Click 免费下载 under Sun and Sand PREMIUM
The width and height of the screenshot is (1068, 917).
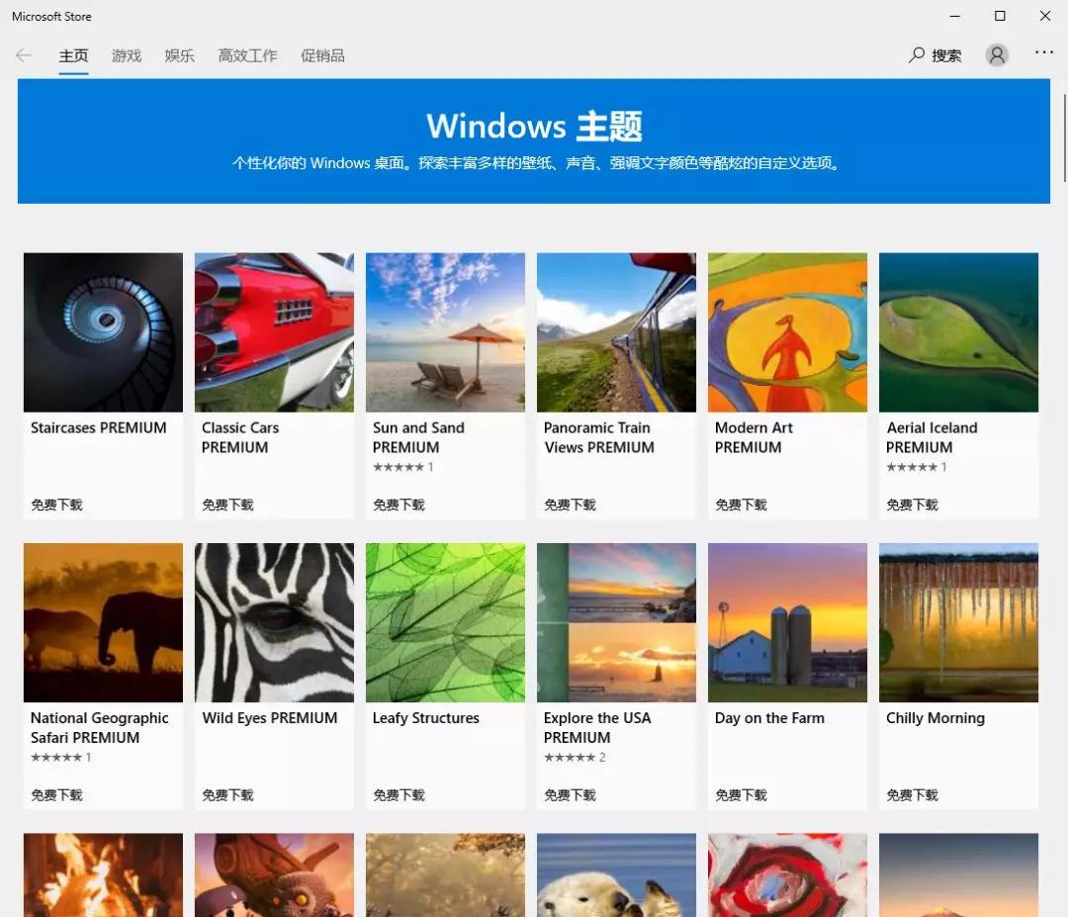click(399, 504)
